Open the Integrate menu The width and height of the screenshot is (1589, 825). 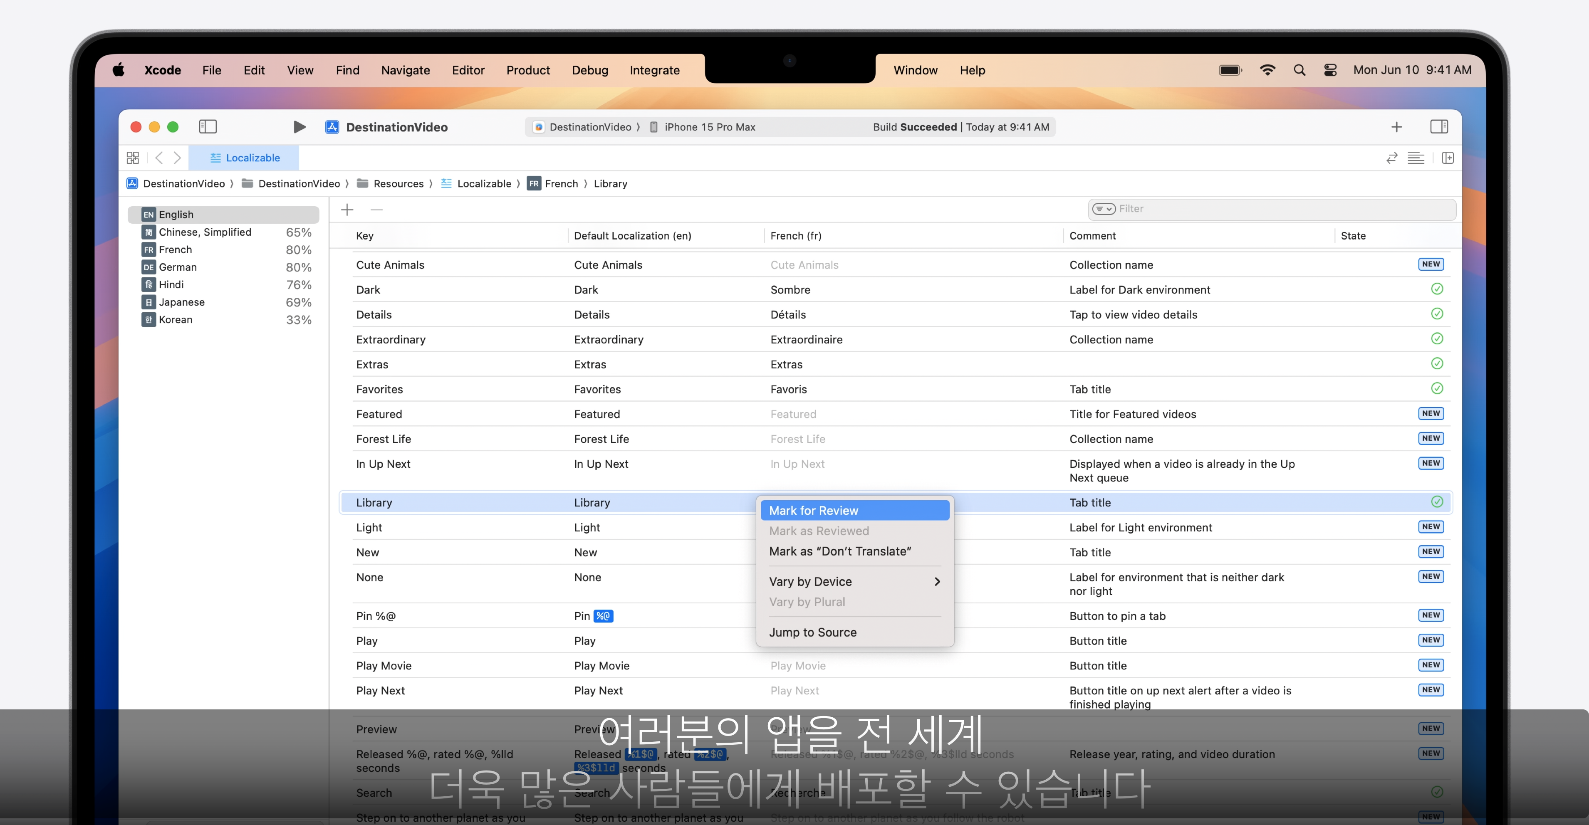(x=654, y=70)
